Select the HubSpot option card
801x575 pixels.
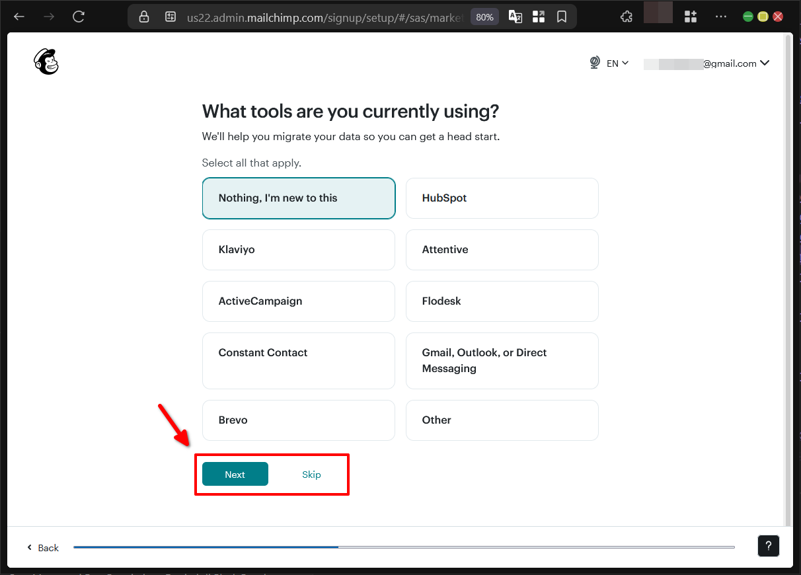click(502, 198)
